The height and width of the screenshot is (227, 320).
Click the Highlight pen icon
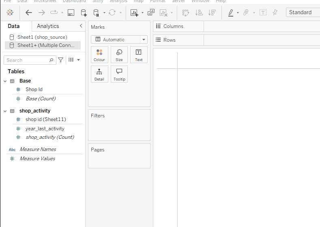231,13
